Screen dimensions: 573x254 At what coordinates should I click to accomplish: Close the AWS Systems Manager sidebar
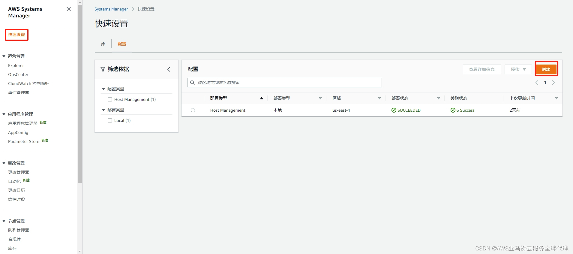[69, 9]
